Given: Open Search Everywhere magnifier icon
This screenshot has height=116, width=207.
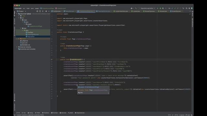Looking at the screenshot, I should pos(187,8).
